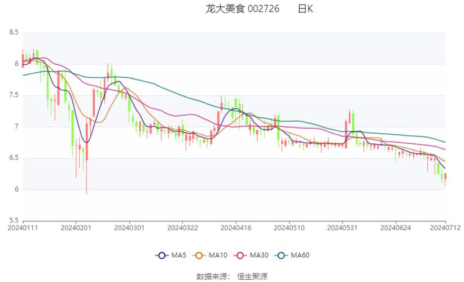The width and height of the screenshot is (464, 282).
Task: Toggle the MA60 legend series
Action: (x=292, y=255)
